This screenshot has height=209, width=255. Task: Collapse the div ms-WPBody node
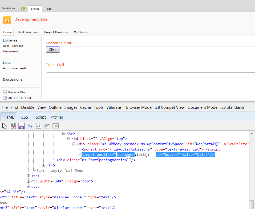(74, 144)
